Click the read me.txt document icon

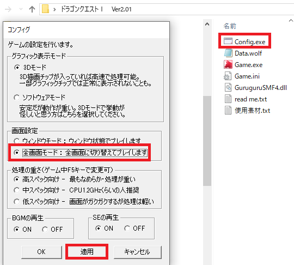pos(228,99)
